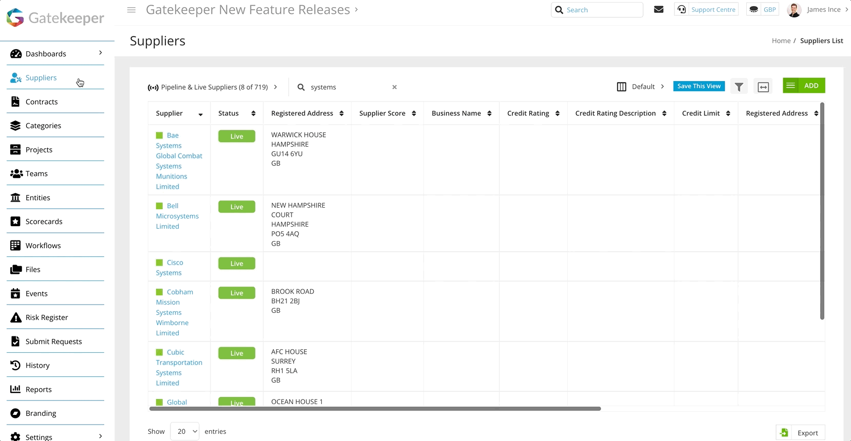Click the Suppliers sidebar icon
Screen dimensions: 851x441
pos(16,78)
